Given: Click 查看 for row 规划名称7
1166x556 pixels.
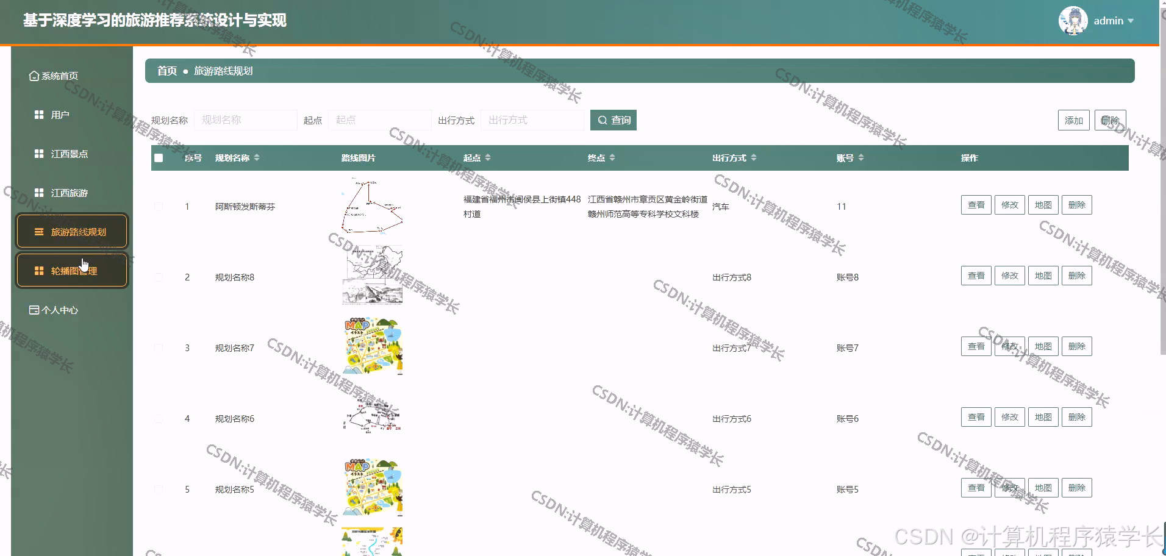Looking at the screenshot, I should tap(976, 346).
